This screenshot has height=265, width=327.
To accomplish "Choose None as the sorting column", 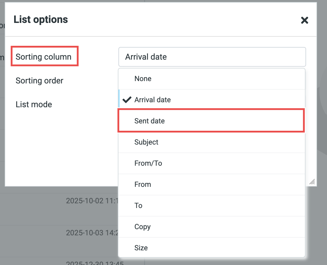I will coord(211,79).
